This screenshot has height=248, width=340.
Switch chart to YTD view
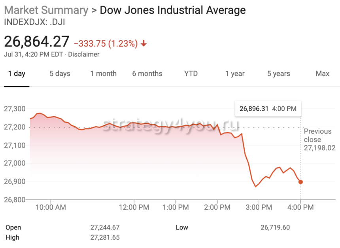191,74
